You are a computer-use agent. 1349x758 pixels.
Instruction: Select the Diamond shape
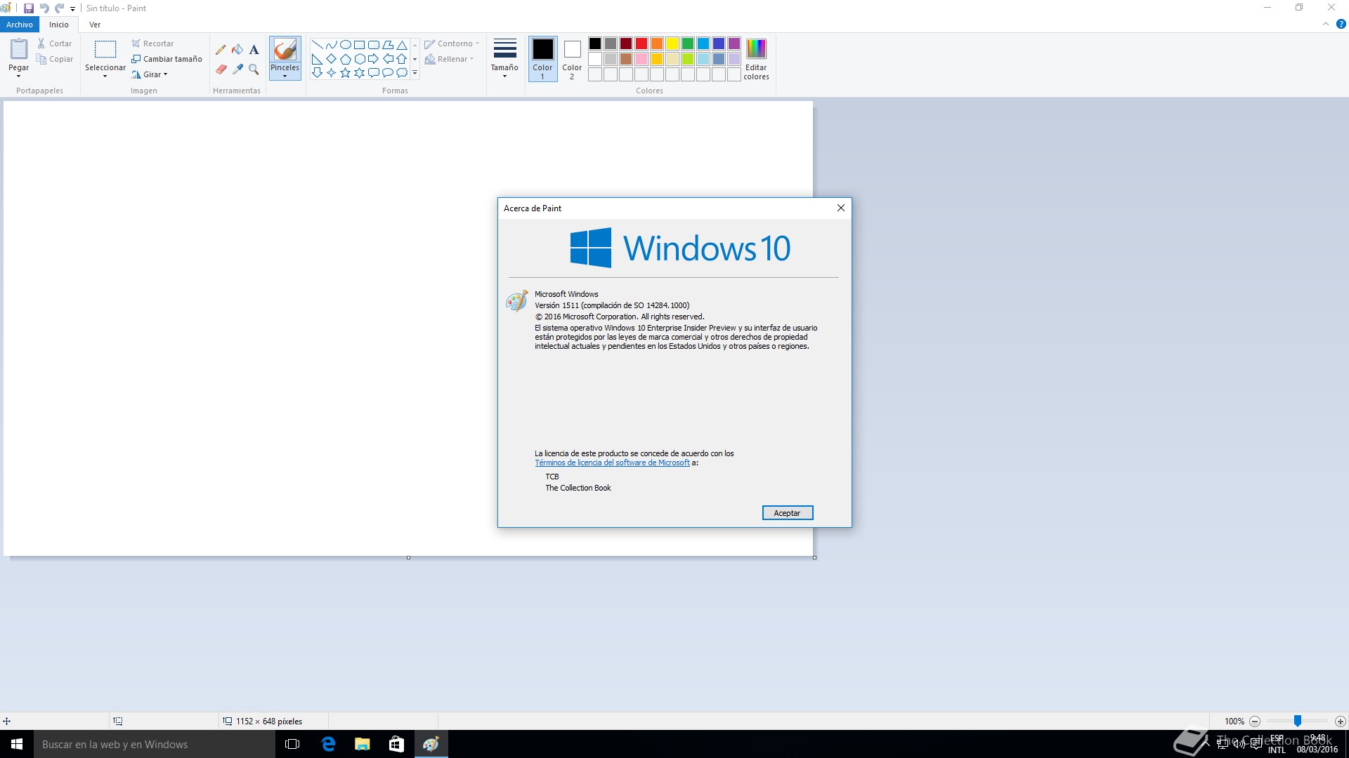pos(331,59)
